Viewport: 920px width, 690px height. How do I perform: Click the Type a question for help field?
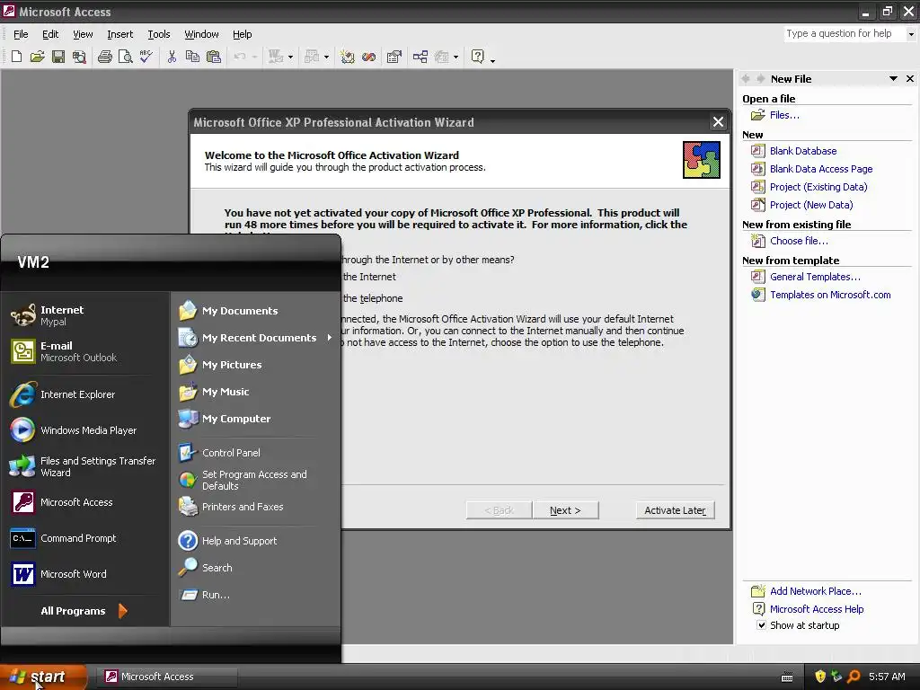(845, 34)
